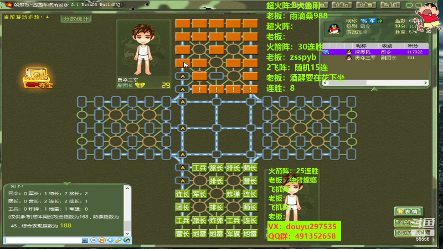Select the 军长 piece
Image resolution: width=443 pixels, height=249 pixels.
pyautogui.click(x=199, y=194)
